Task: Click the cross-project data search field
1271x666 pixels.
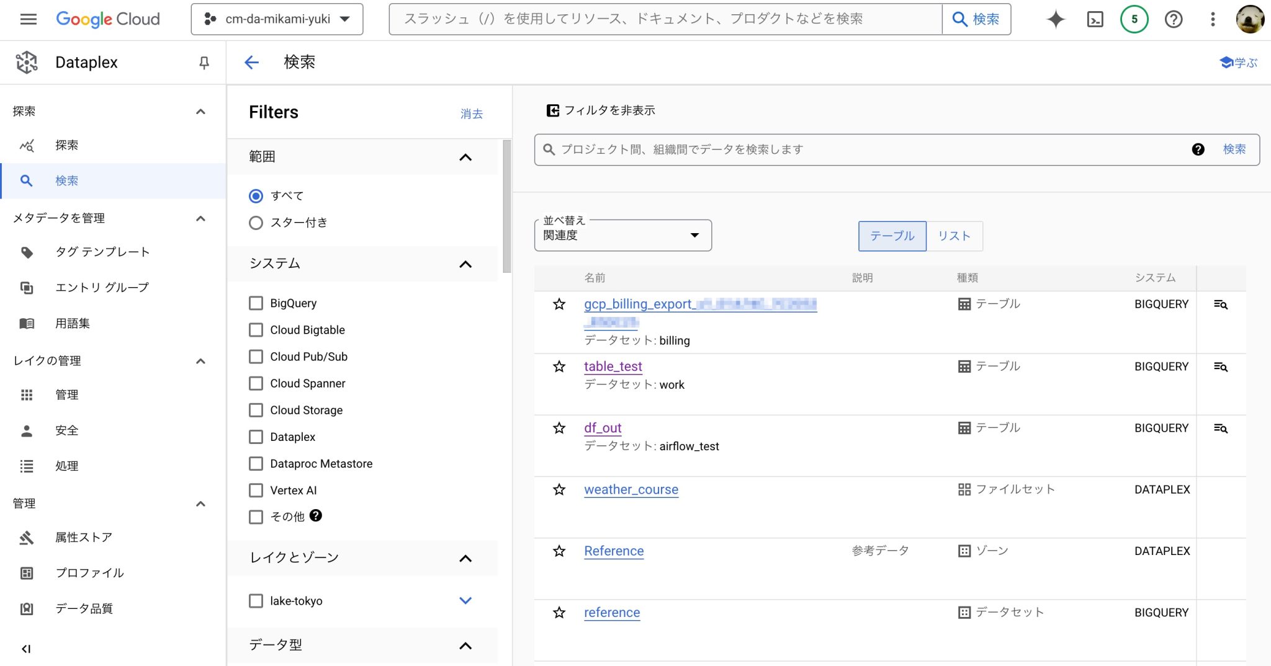Action: pos(807,149)
